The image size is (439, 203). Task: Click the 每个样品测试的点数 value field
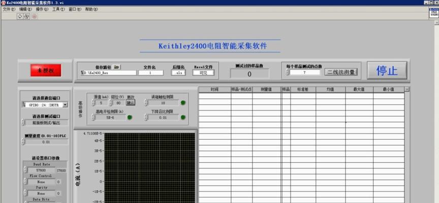click(305, 73)
